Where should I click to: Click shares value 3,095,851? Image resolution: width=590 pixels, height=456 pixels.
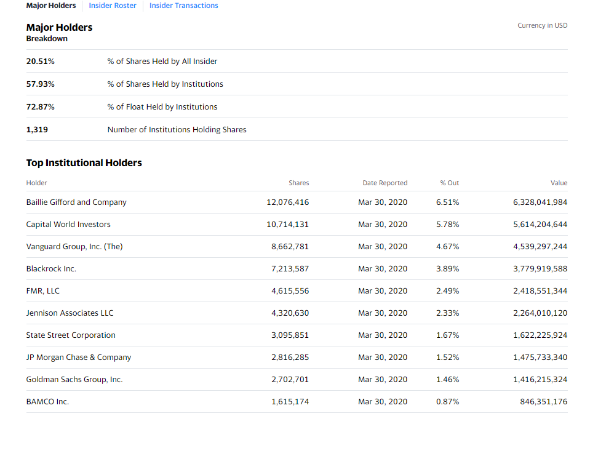click(x=290, y=335)
